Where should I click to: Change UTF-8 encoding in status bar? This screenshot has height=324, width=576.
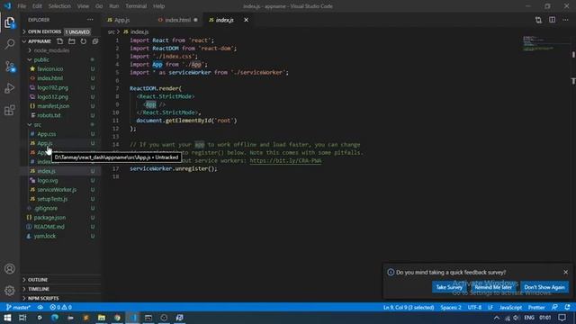tap(474, 307)
